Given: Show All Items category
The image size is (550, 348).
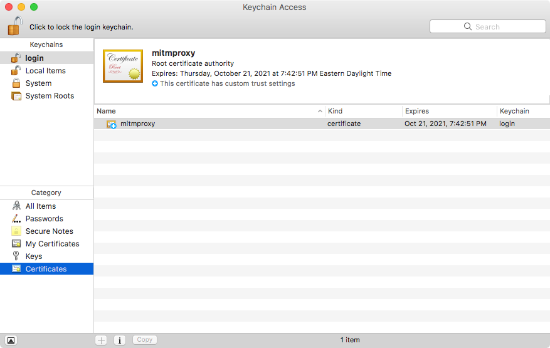Looking at the screenshot, I should (x=40, y=206).
